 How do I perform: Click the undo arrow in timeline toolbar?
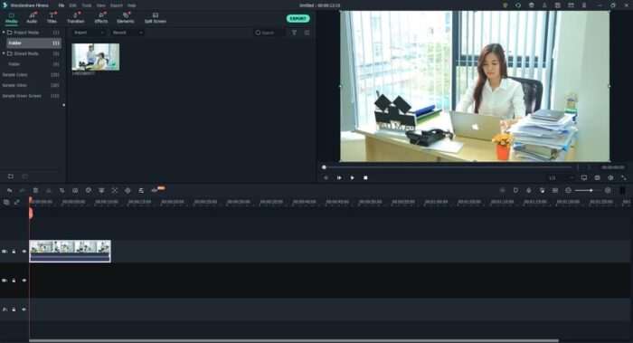[x=9, y=190]
